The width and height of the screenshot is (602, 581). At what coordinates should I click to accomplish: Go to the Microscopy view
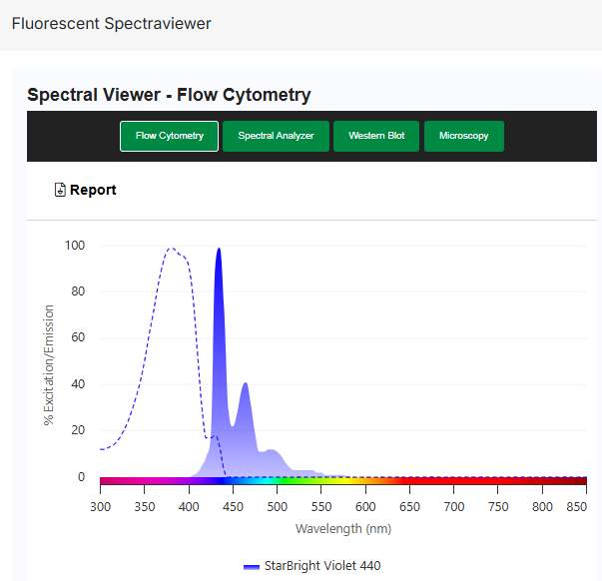click(463, 136)
